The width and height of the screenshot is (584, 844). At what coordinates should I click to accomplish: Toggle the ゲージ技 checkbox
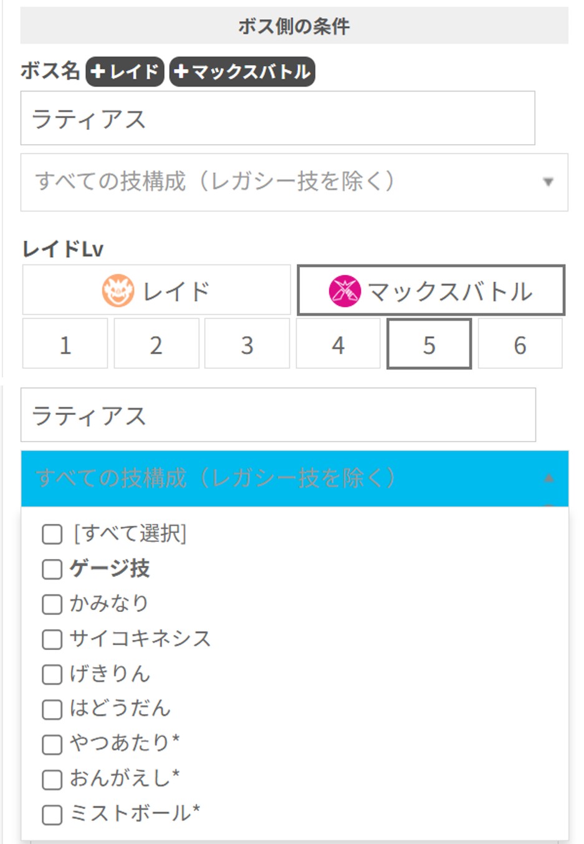[x=52, y=569]
